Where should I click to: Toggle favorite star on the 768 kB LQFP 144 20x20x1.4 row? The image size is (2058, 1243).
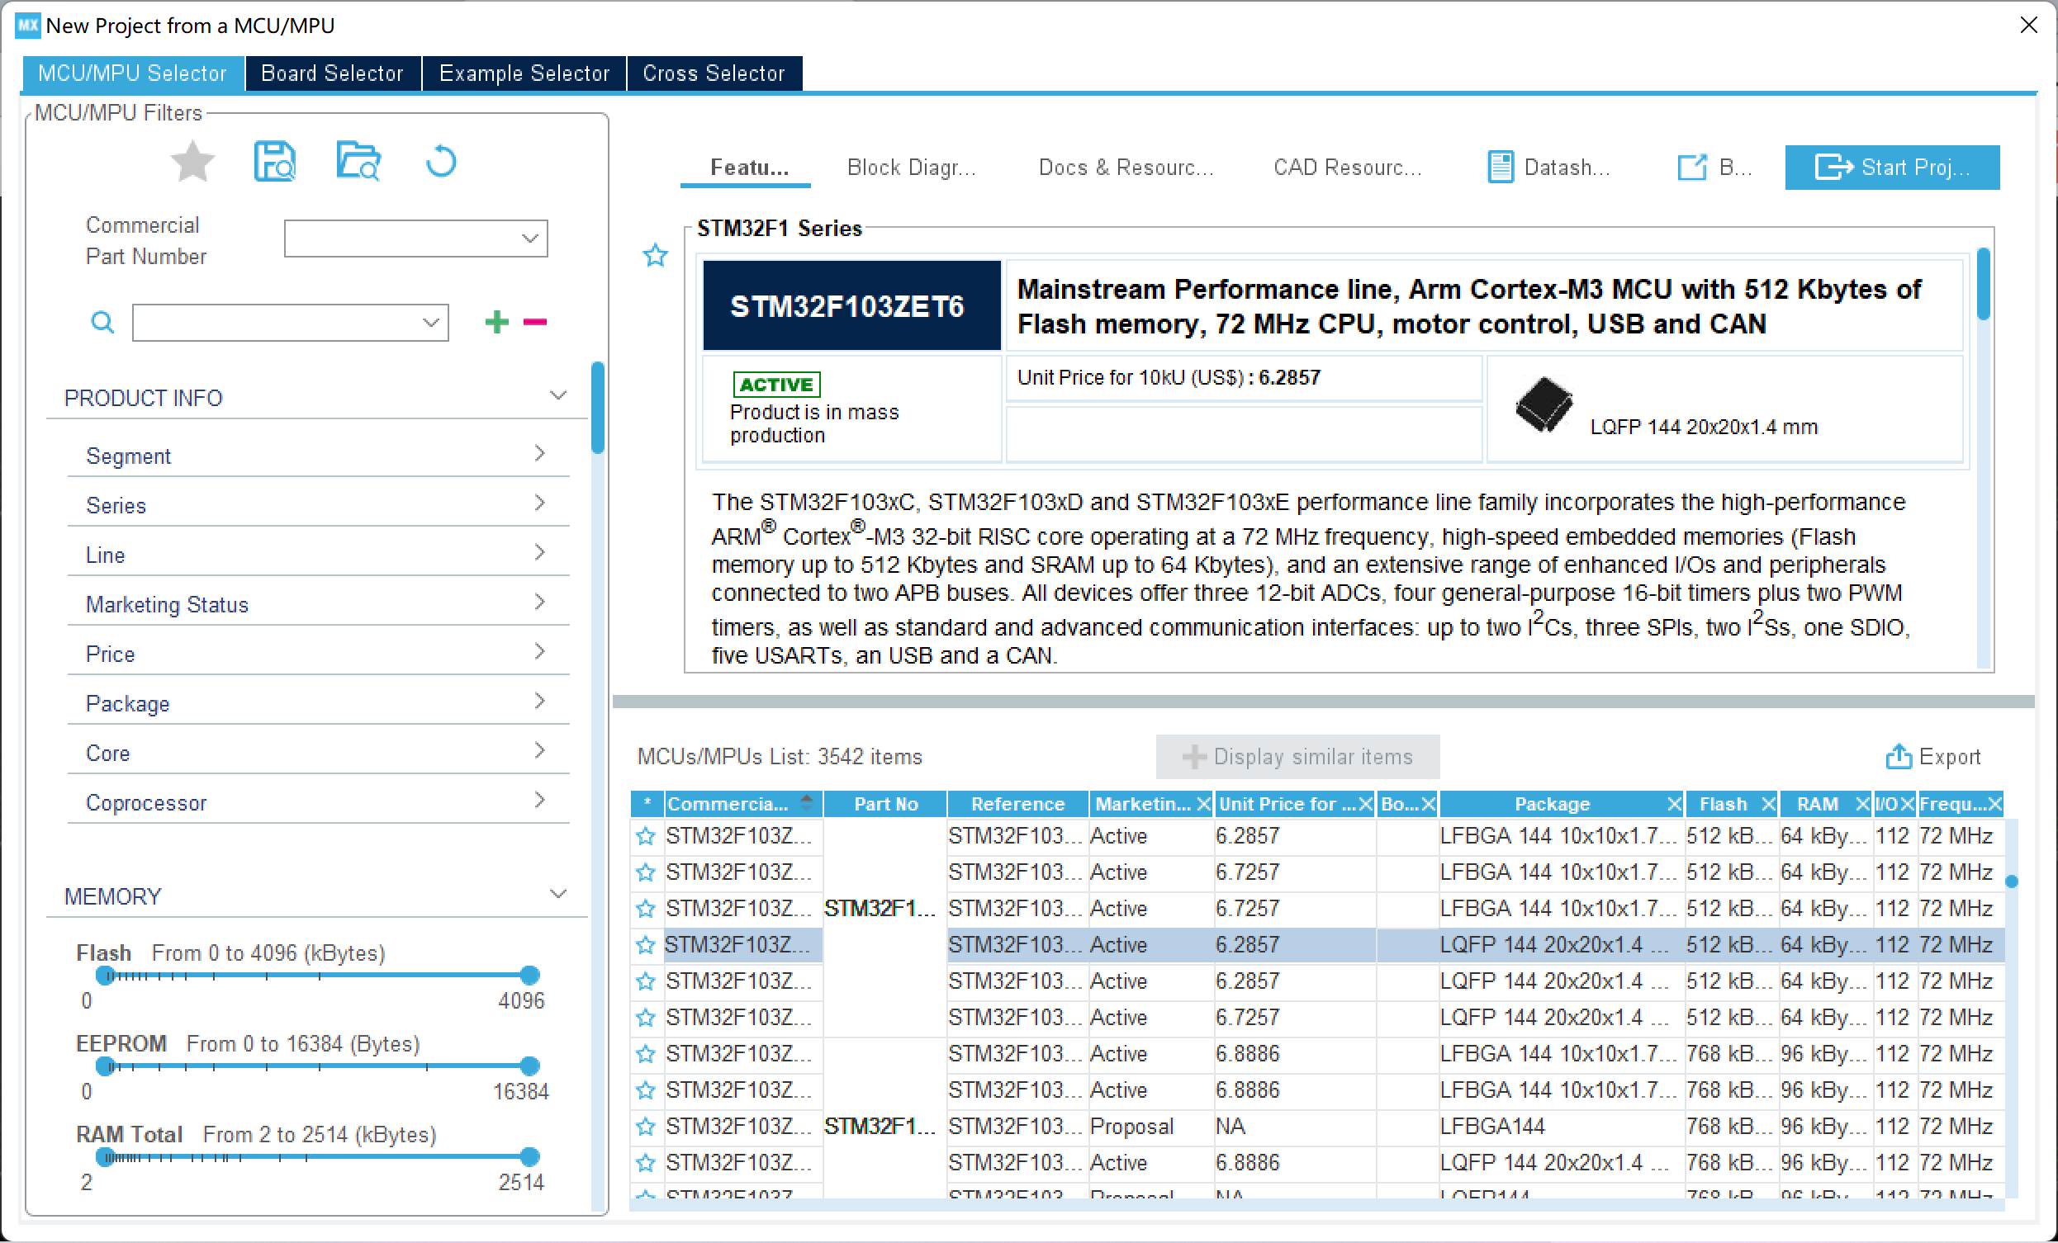[x=645, y=1163]
